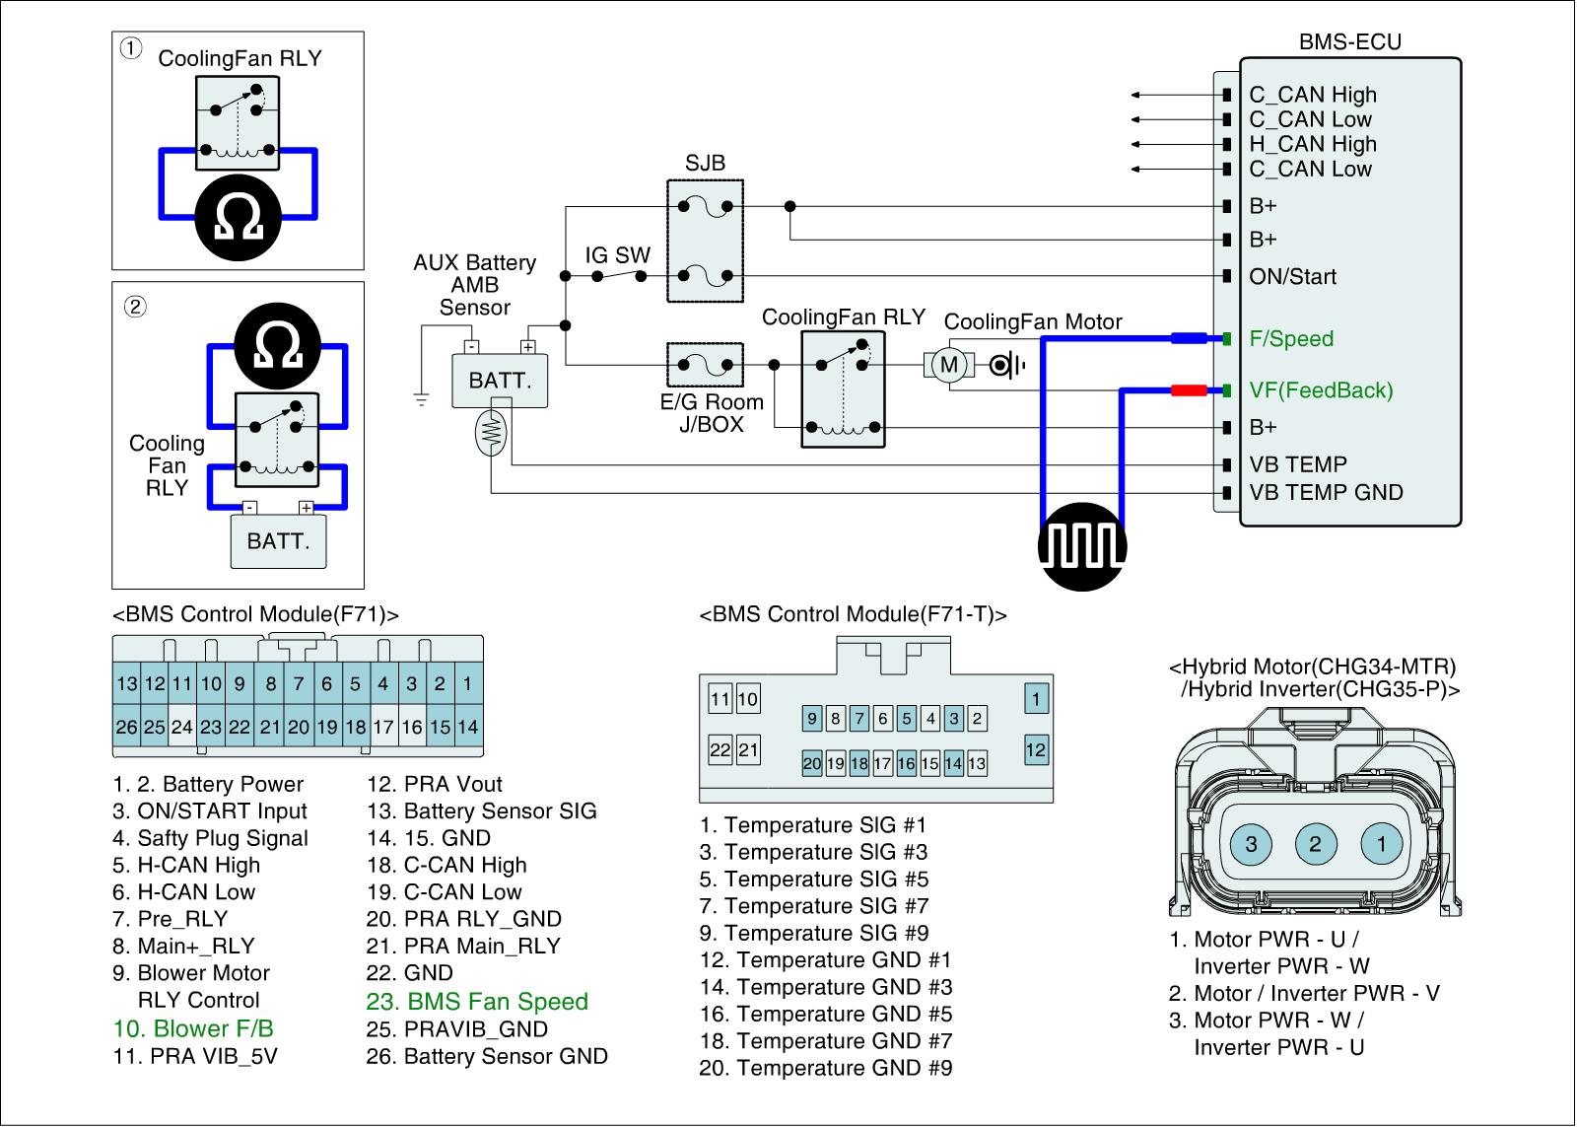Click the black oscilloscope waveform symbol
Viewport: 1577px width, 1127px height.
(1081, 546)
